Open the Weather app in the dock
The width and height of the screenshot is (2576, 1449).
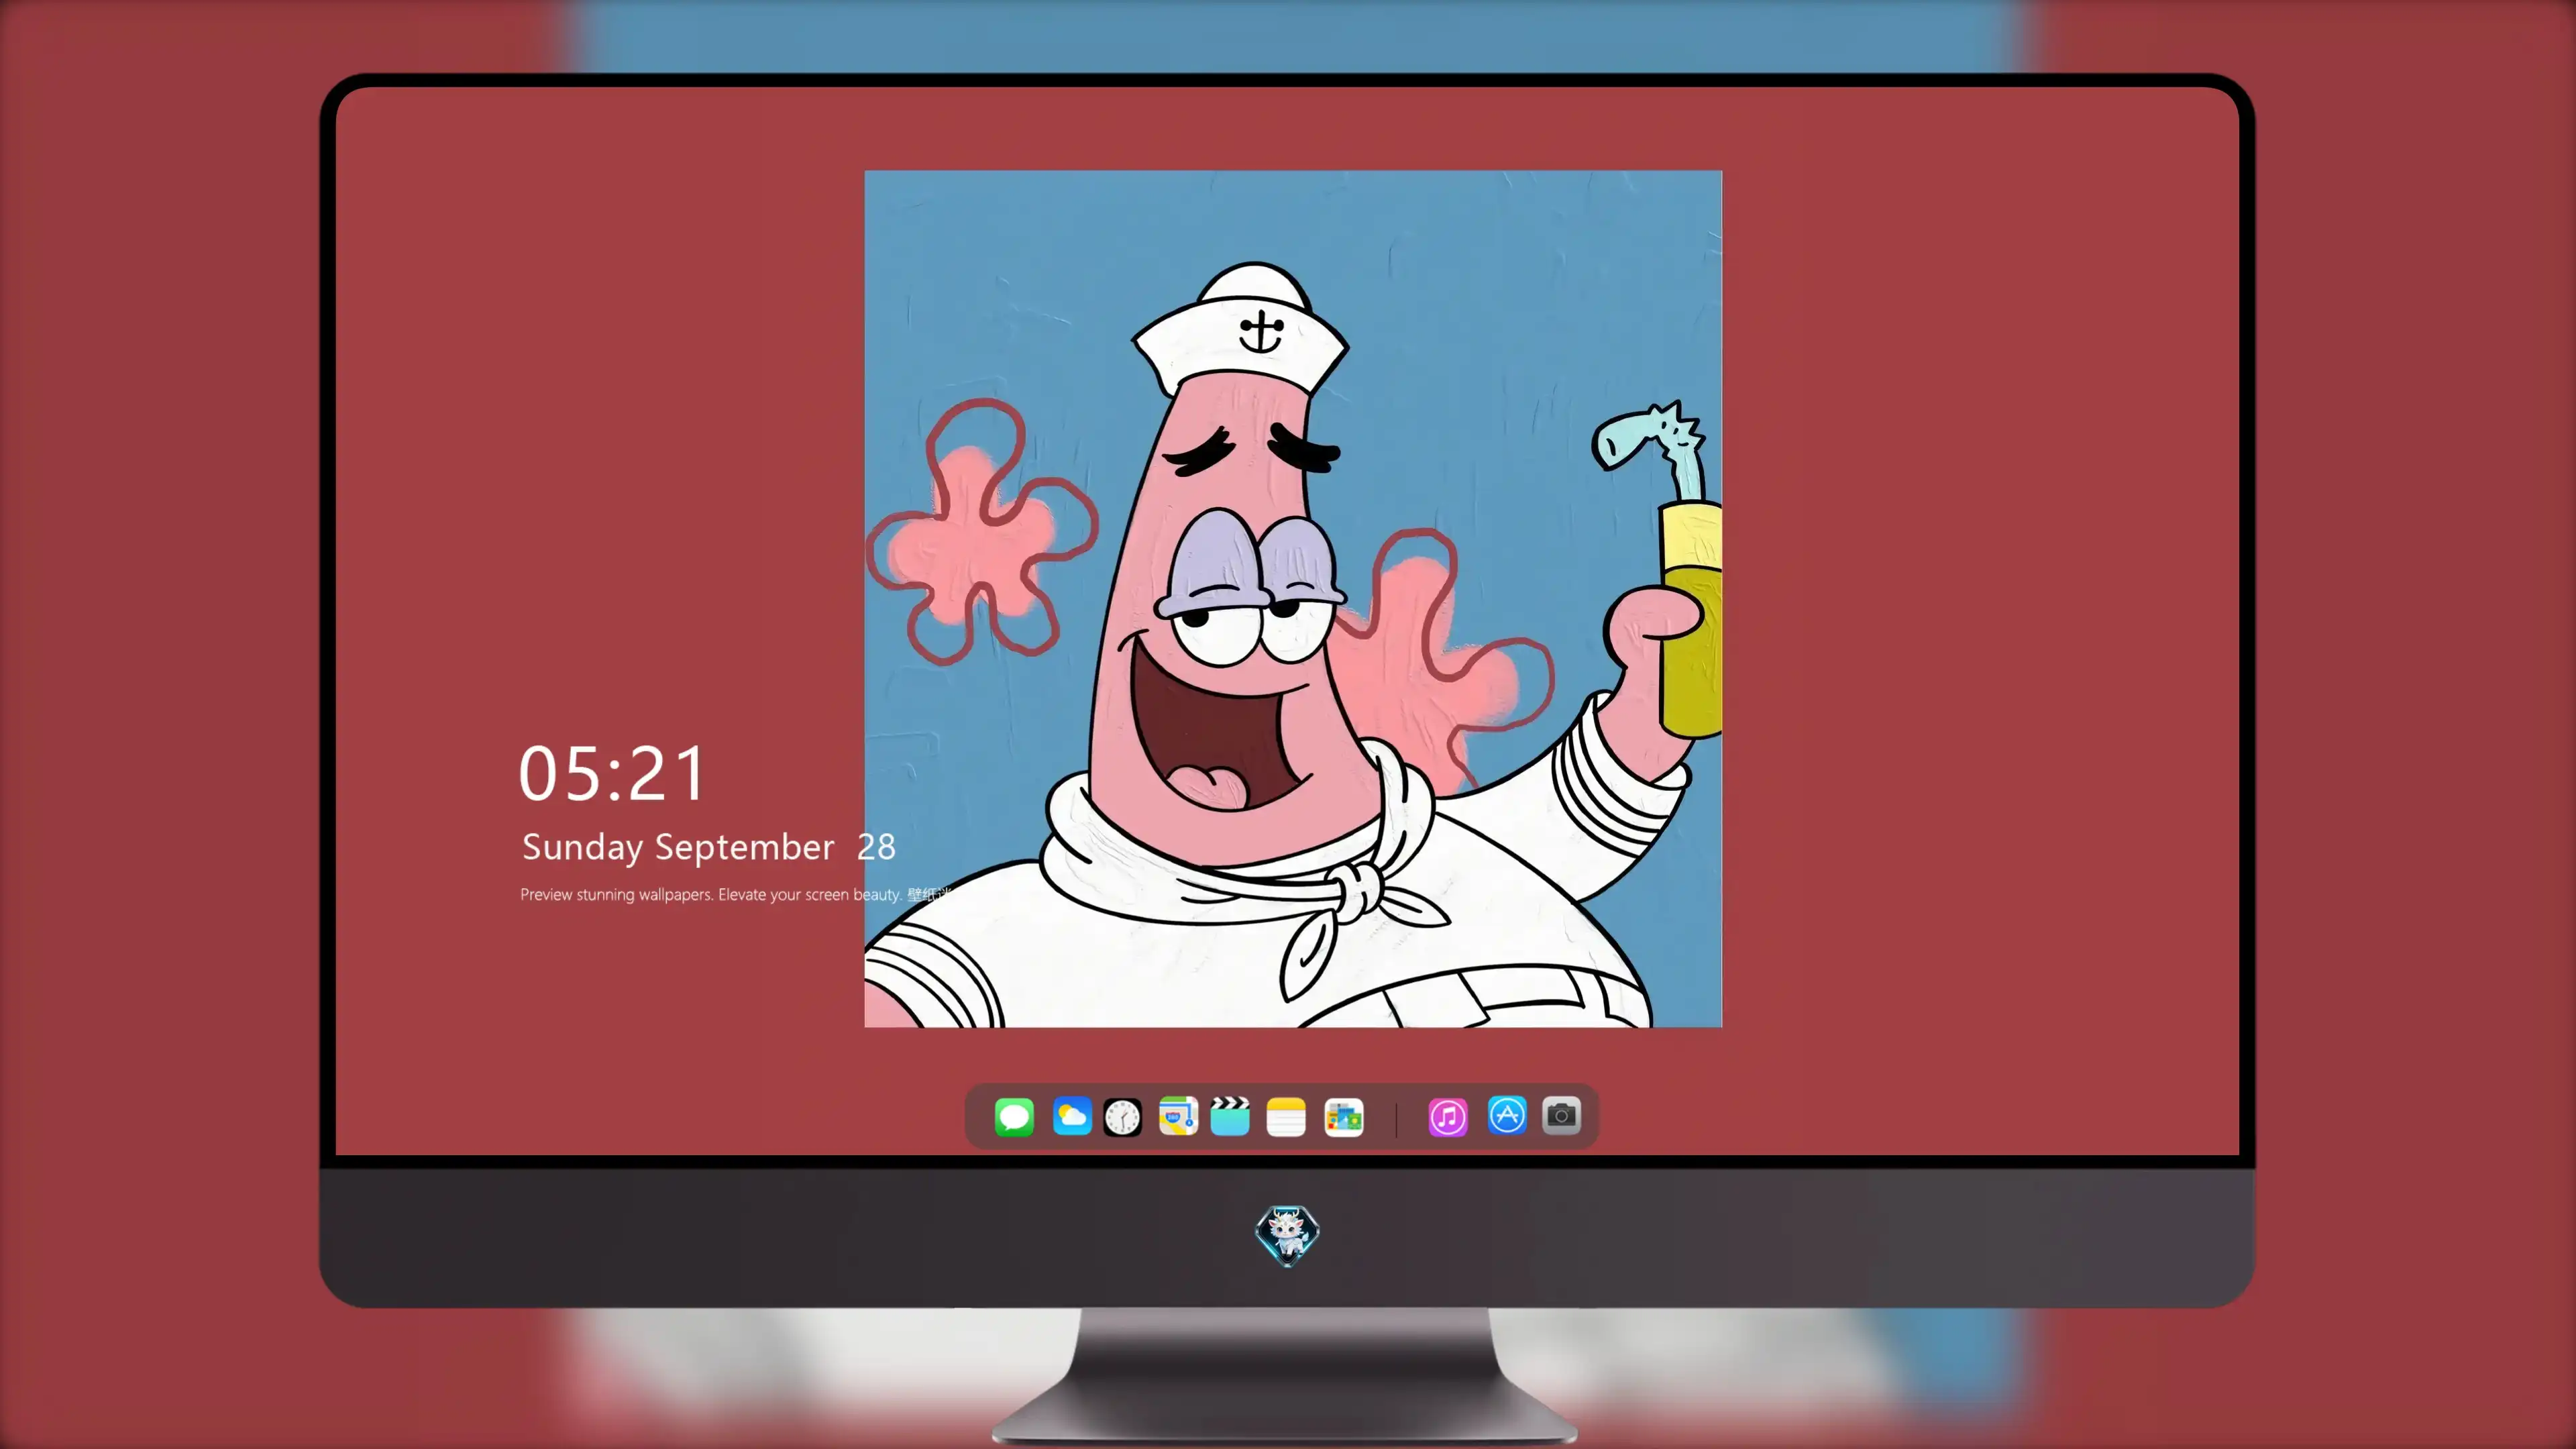click(x=1072, y=1116)
